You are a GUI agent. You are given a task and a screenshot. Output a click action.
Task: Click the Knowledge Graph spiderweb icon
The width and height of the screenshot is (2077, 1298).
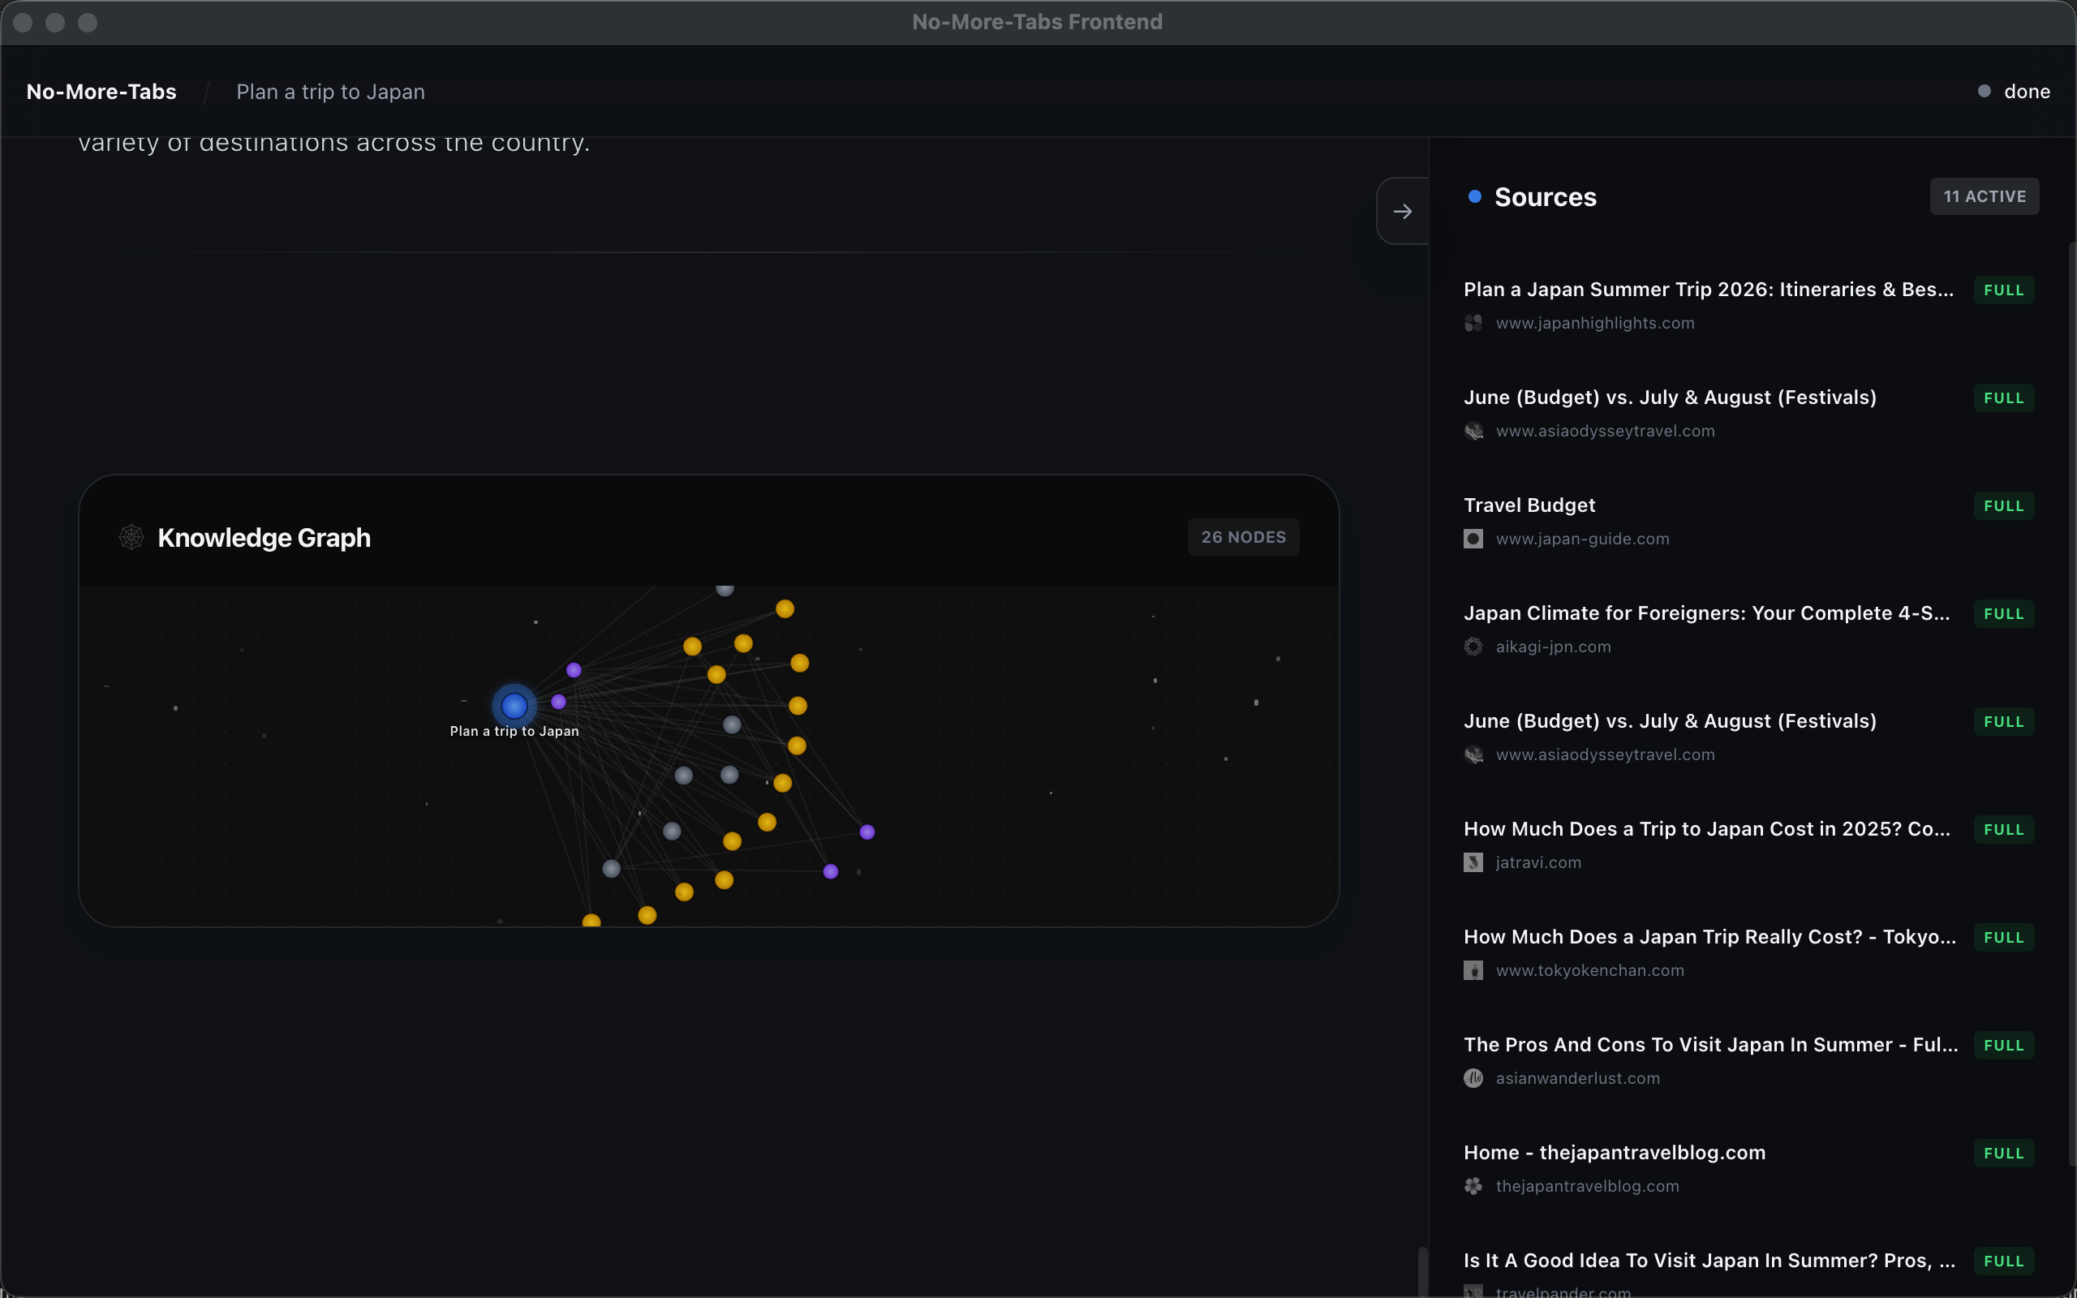point(131,537)
